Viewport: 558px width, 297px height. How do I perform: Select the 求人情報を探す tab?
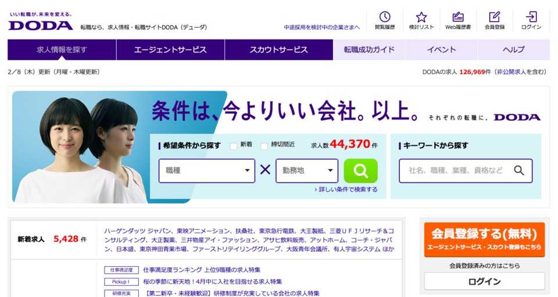[62, 50]
